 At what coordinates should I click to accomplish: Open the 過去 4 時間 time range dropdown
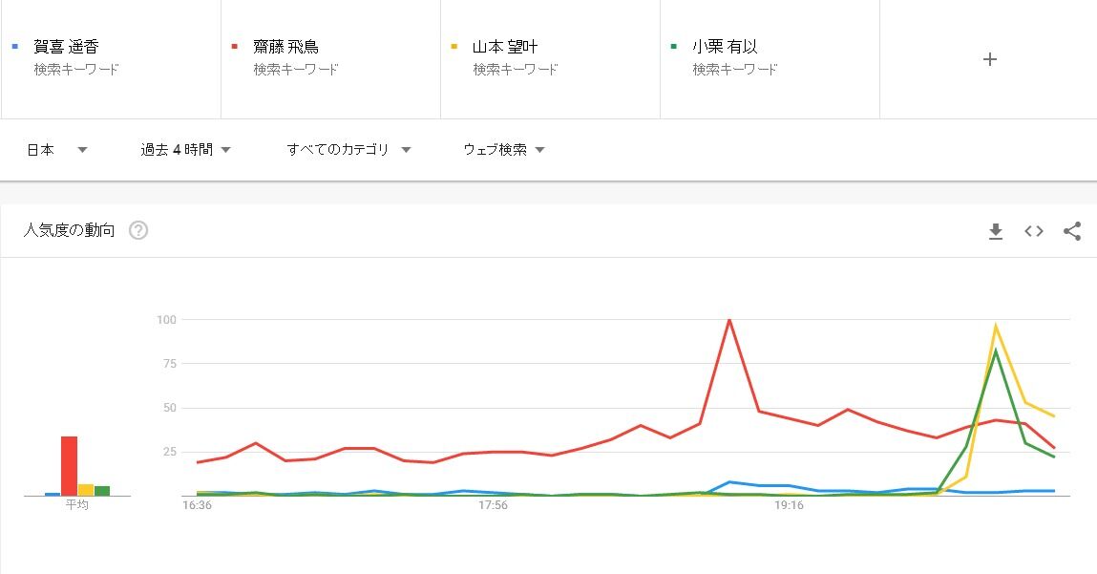185,150
